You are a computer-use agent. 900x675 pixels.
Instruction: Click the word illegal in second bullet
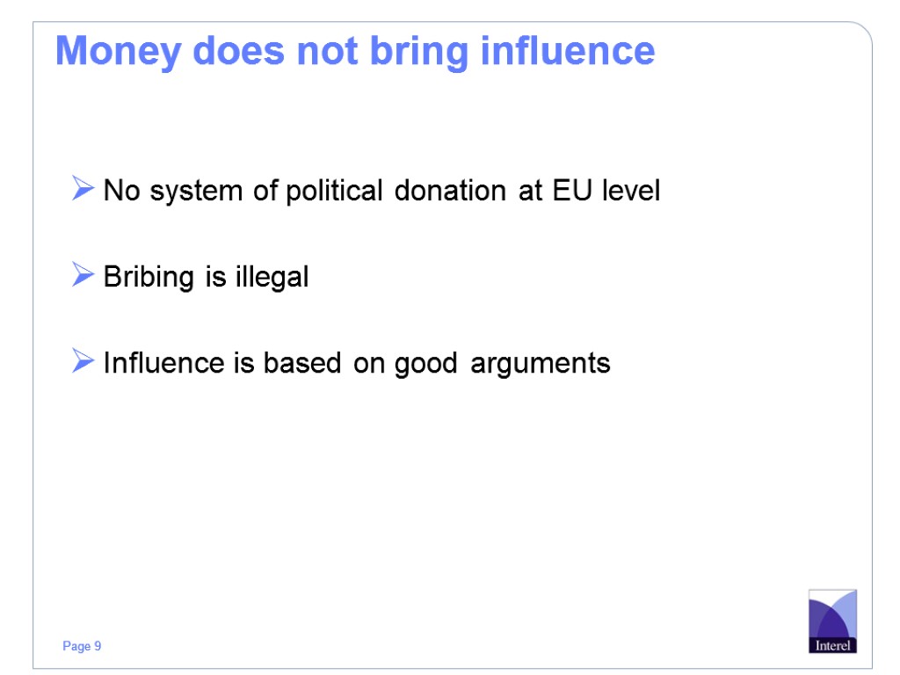pyautogui.click(x=272, y=278)
